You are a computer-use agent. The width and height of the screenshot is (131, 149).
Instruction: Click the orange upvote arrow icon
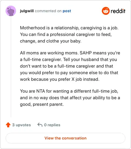pyautogui.click(x=8, y=125)
